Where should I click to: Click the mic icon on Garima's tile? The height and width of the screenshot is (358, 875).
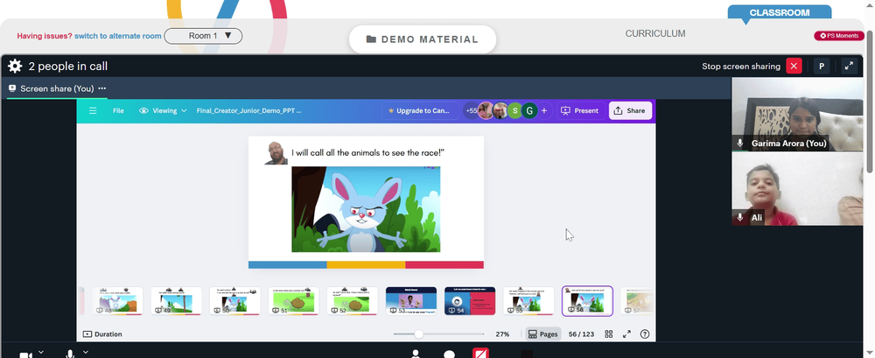[x=740, y=143]
